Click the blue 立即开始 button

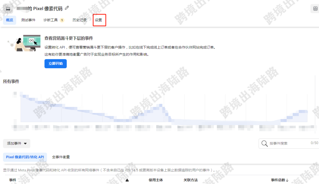56,63
